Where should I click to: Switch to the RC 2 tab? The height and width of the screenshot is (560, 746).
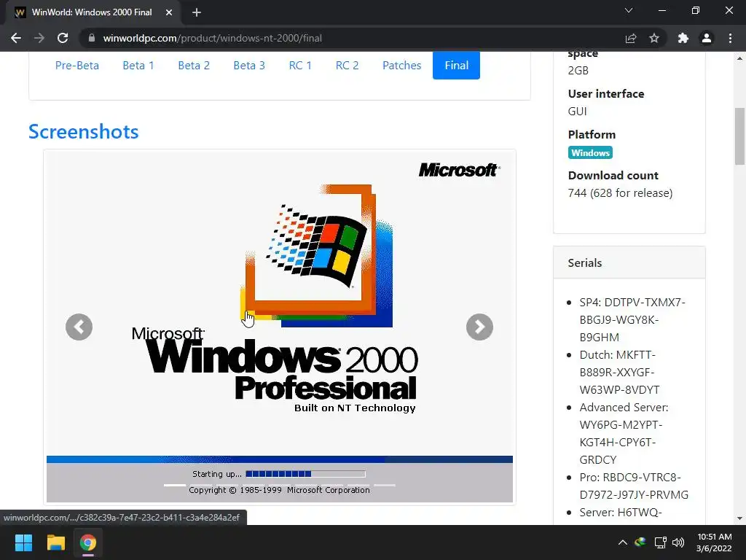348,65
